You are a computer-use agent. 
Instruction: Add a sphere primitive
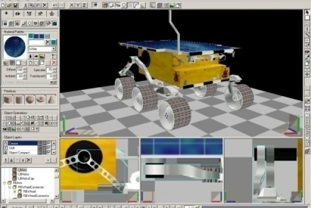tap(29, 99)
